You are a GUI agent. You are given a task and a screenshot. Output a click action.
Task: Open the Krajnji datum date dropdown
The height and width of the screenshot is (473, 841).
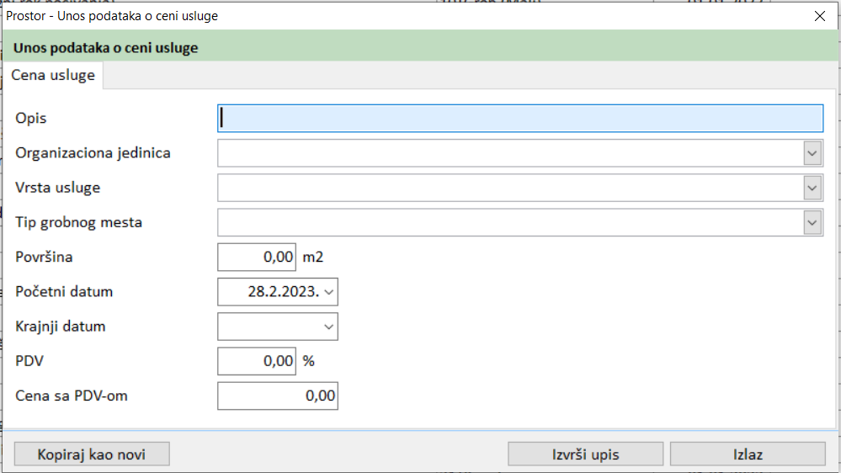328,327
